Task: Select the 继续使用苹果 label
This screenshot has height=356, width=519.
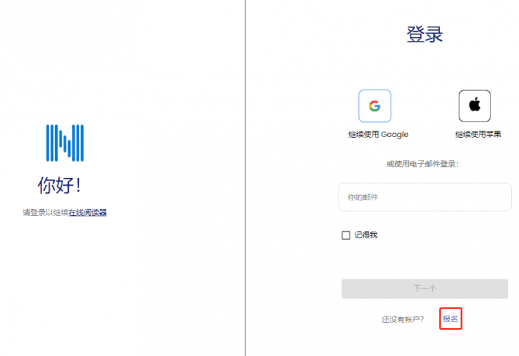Action: pos(478,134)
